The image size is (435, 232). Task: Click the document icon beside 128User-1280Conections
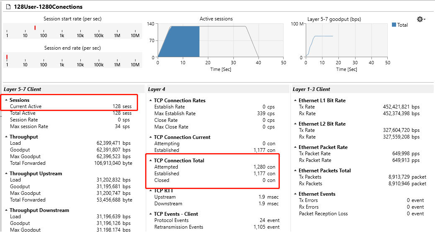[x=8, y=7]
